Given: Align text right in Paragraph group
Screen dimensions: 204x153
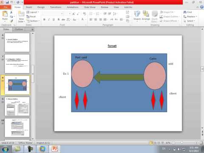Looking at the screenshot, I should [x=100, y=20].
